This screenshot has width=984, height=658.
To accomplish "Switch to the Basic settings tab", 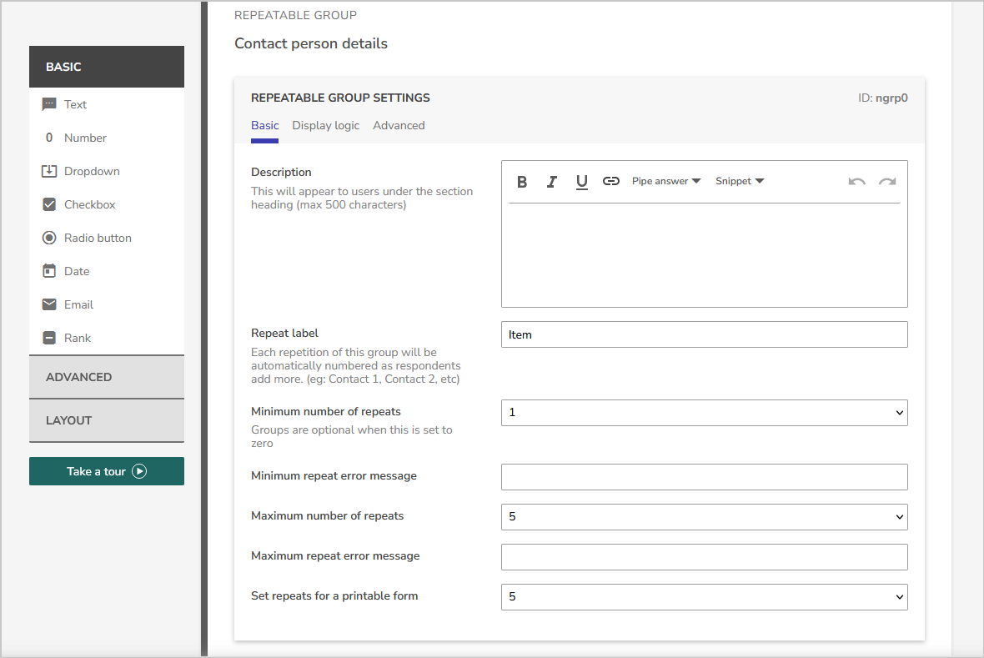I will coord(265,125).
